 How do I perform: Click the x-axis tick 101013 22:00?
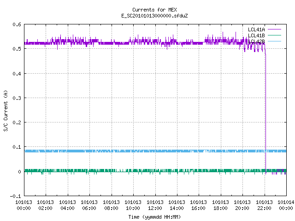point(264,205)
